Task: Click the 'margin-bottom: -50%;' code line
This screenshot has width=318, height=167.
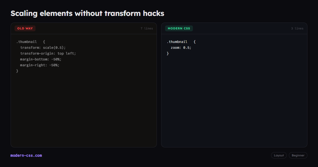Action: 41,59
